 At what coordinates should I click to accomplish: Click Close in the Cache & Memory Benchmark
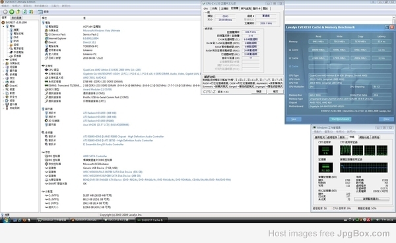point(386,119)
